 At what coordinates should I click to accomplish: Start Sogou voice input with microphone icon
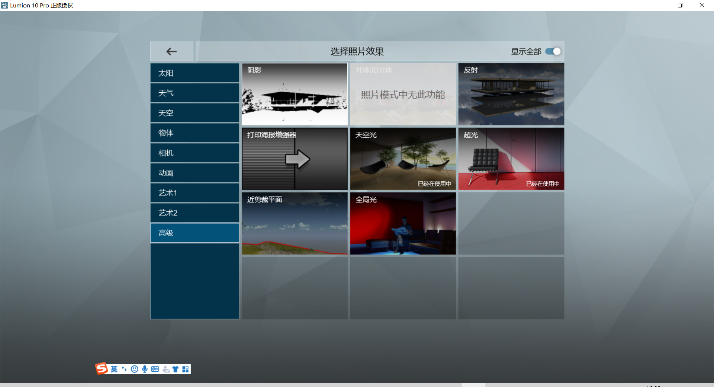tap(145, 369)
